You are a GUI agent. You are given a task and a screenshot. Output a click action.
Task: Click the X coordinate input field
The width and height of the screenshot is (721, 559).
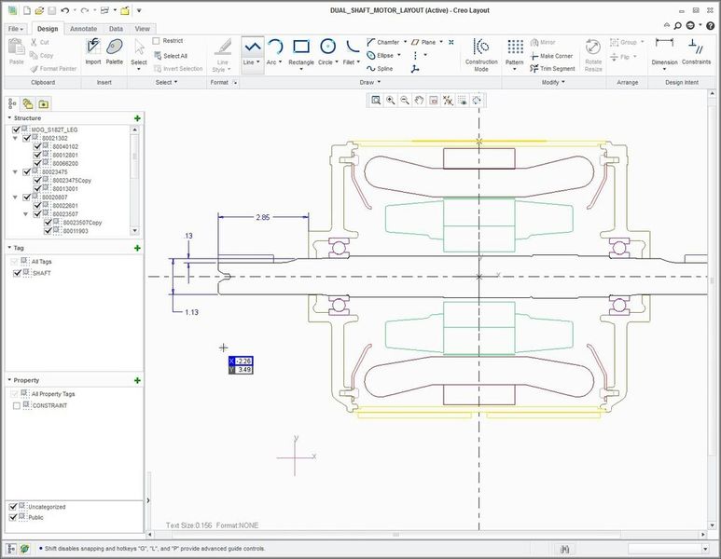click(x=243, y=361)
